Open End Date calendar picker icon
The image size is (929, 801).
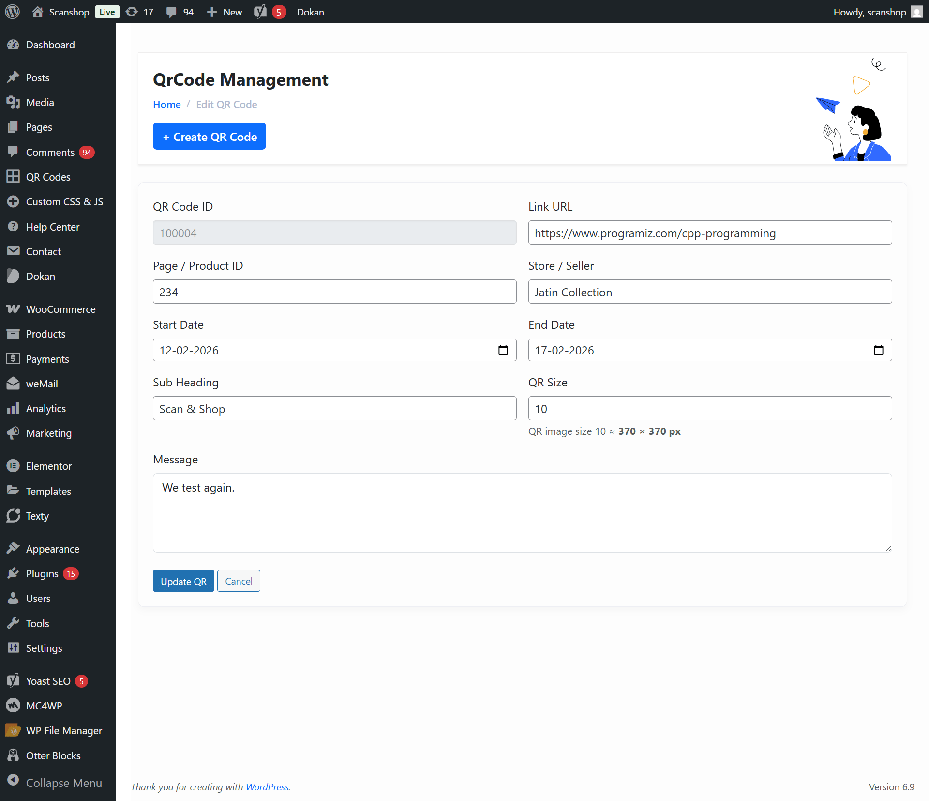tap(878, 350)
